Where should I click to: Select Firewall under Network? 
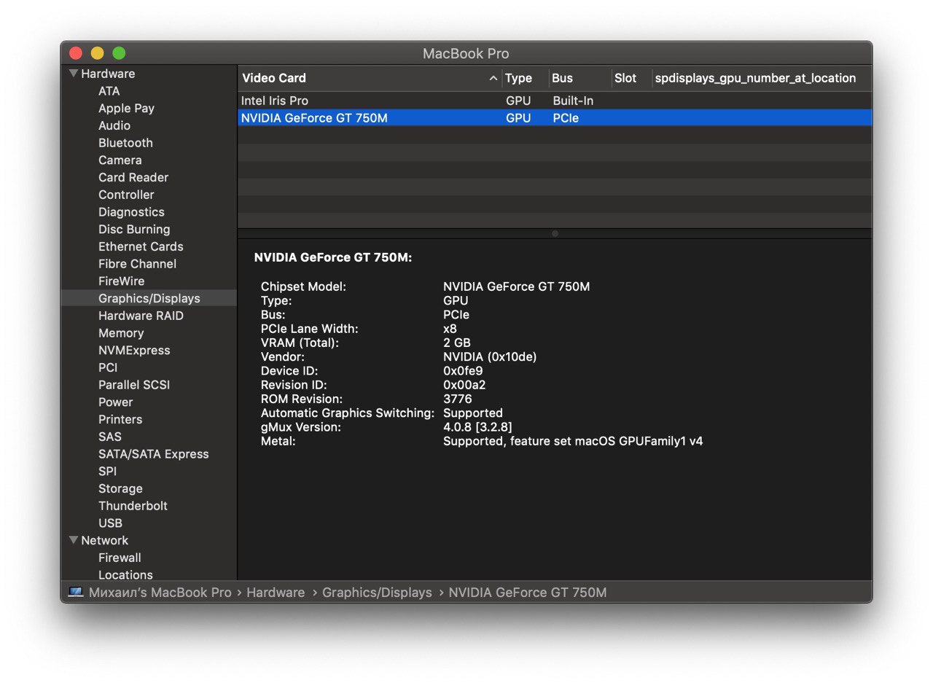[x=120, y=558]
